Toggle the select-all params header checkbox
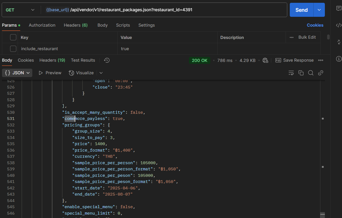This screenshot has height=218, width=342. click(x=13, y=37)
